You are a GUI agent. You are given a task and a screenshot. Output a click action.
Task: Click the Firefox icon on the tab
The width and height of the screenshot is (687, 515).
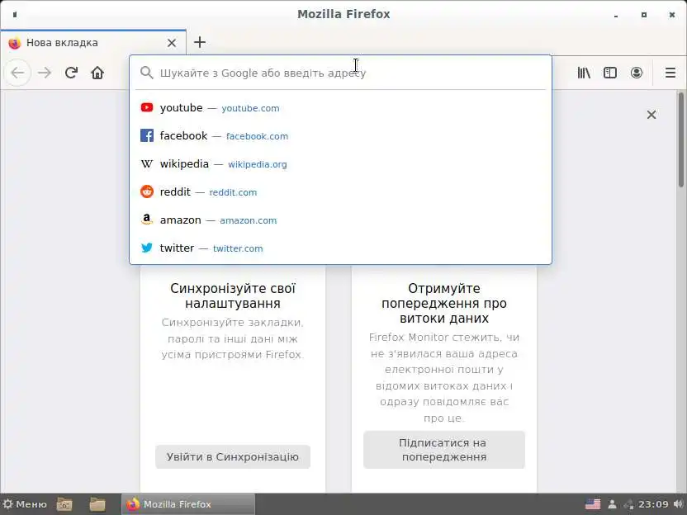point(15,43)
